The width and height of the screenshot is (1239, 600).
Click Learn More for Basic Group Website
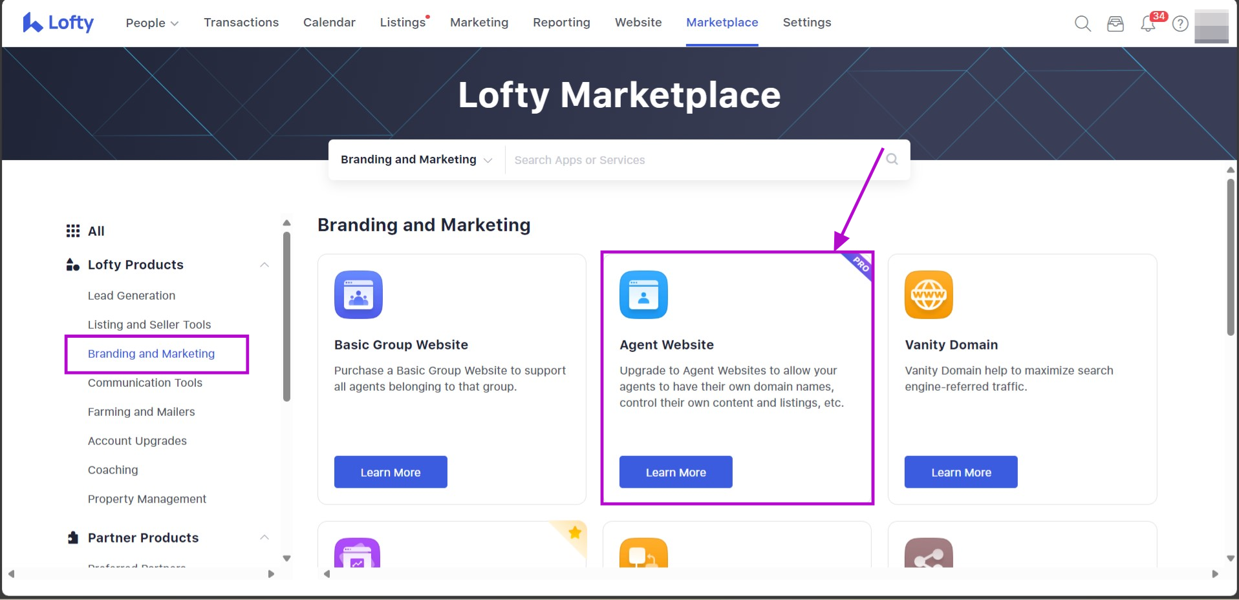391,472
